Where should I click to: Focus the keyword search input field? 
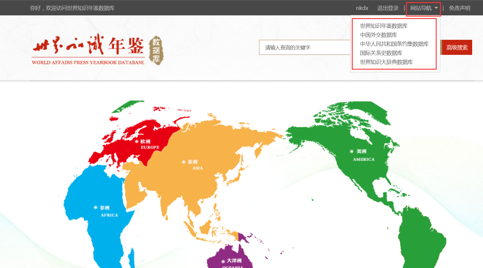[x=304, y=48]
